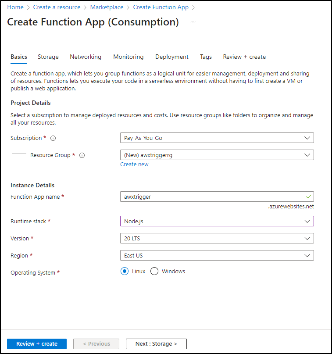The width and height of the screenshot is (332, 354).
Task: Open the Region dropdown showing East US
Action: pyautogui.click(x=217, y=255)
